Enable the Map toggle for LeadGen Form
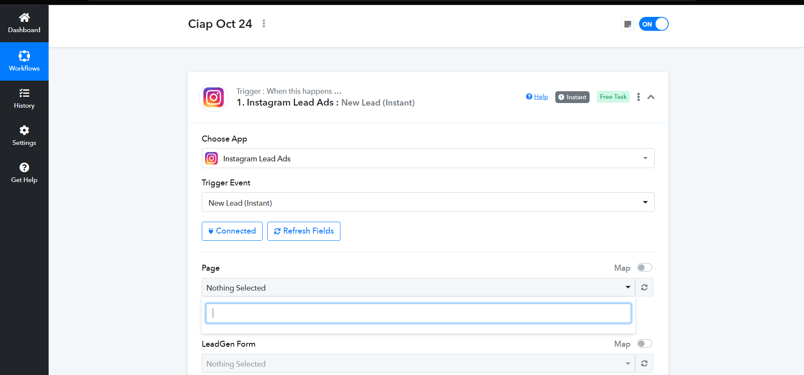 pyautogui.click(x=645, y=343)
